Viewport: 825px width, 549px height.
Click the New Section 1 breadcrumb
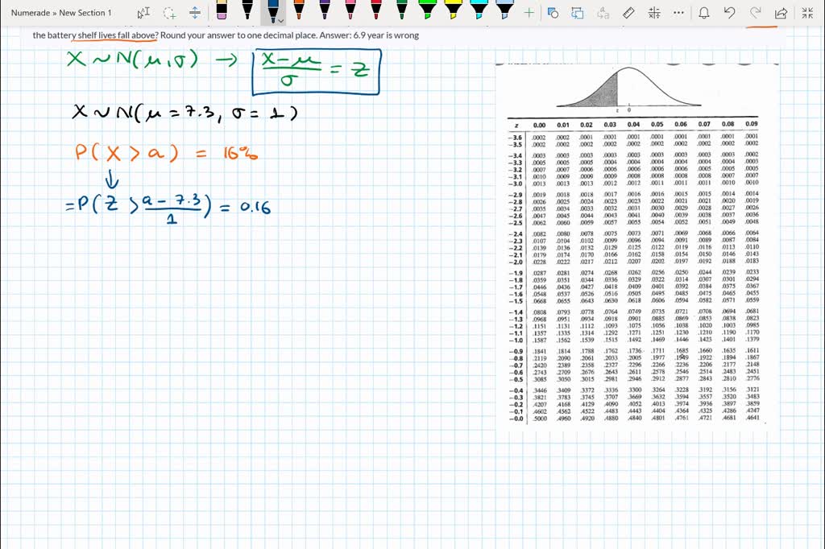pos(85,13)
